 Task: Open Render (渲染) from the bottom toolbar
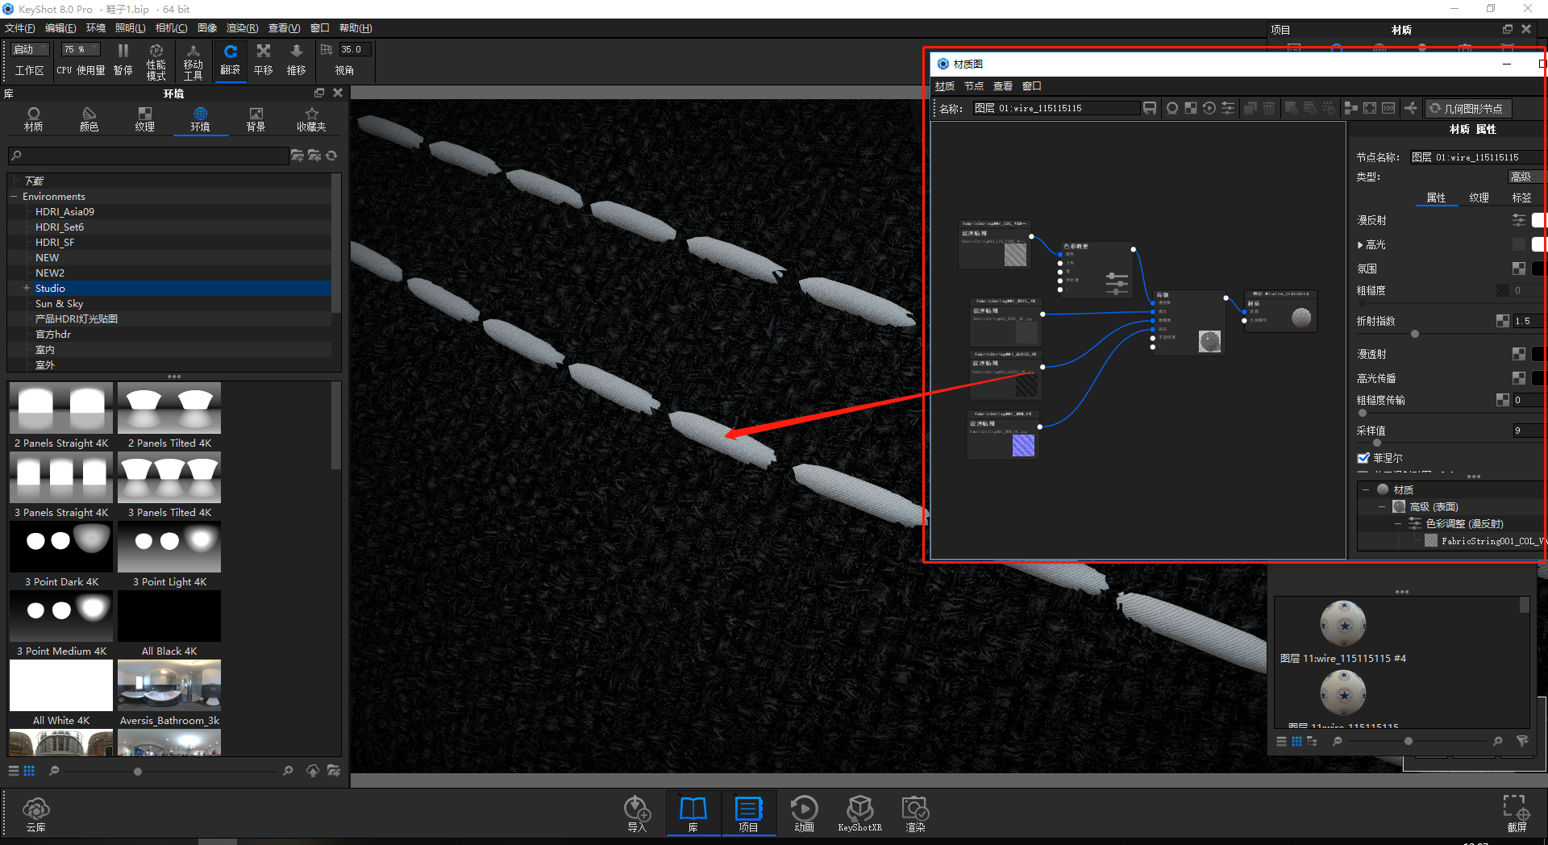[914, 813]
